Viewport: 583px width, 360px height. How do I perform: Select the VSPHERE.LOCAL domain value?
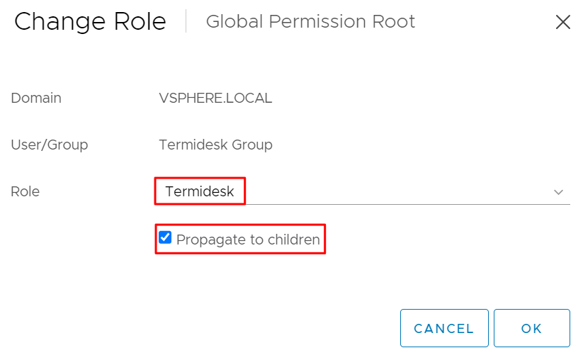215,99
